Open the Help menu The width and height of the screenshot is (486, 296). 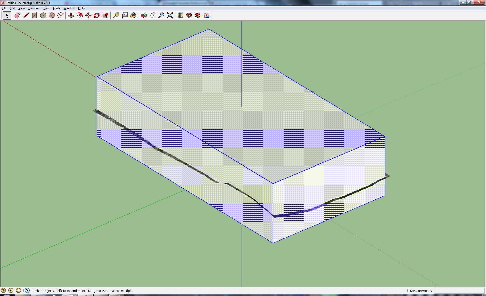pyautogui.click(x=81, y=8)
